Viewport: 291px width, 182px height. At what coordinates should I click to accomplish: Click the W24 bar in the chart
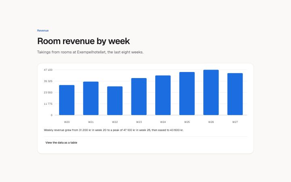163,95
